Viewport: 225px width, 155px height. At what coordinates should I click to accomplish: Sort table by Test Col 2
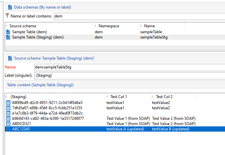[174, 97]
